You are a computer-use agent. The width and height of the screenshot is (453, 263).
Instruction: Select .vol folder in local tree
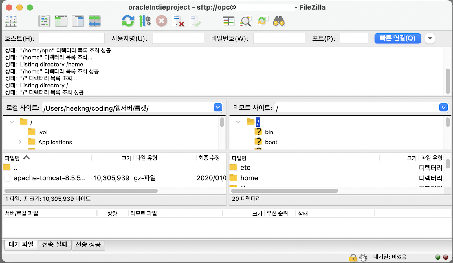tap(43, 132)
